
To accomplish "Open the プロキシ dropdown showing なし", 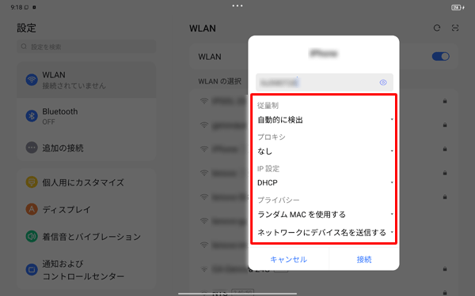I will pyautogui.click(x=325, y=151).
